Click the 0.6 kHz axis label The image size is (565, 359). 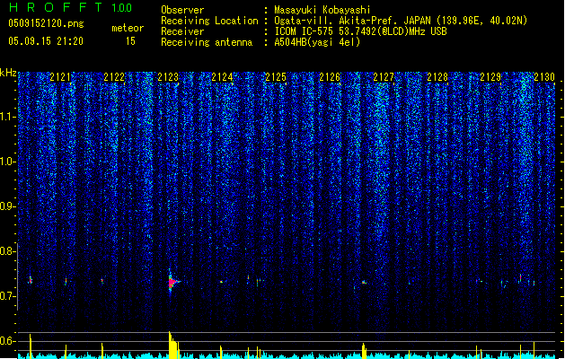coord(7,341)
